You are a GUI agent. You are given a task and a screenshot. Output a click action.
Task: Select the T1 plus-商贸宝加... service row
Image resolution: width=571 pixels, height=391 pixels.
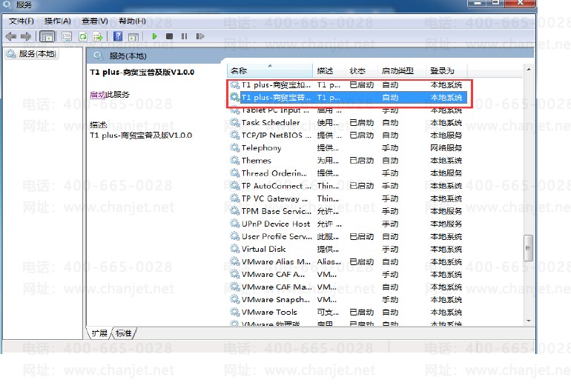tap(348, 84)
